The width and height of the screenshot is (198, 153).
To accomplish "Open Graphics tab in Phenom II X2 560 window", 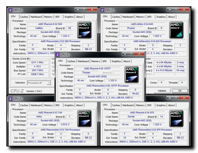I will pyautogui.click(x=69, y=17).
